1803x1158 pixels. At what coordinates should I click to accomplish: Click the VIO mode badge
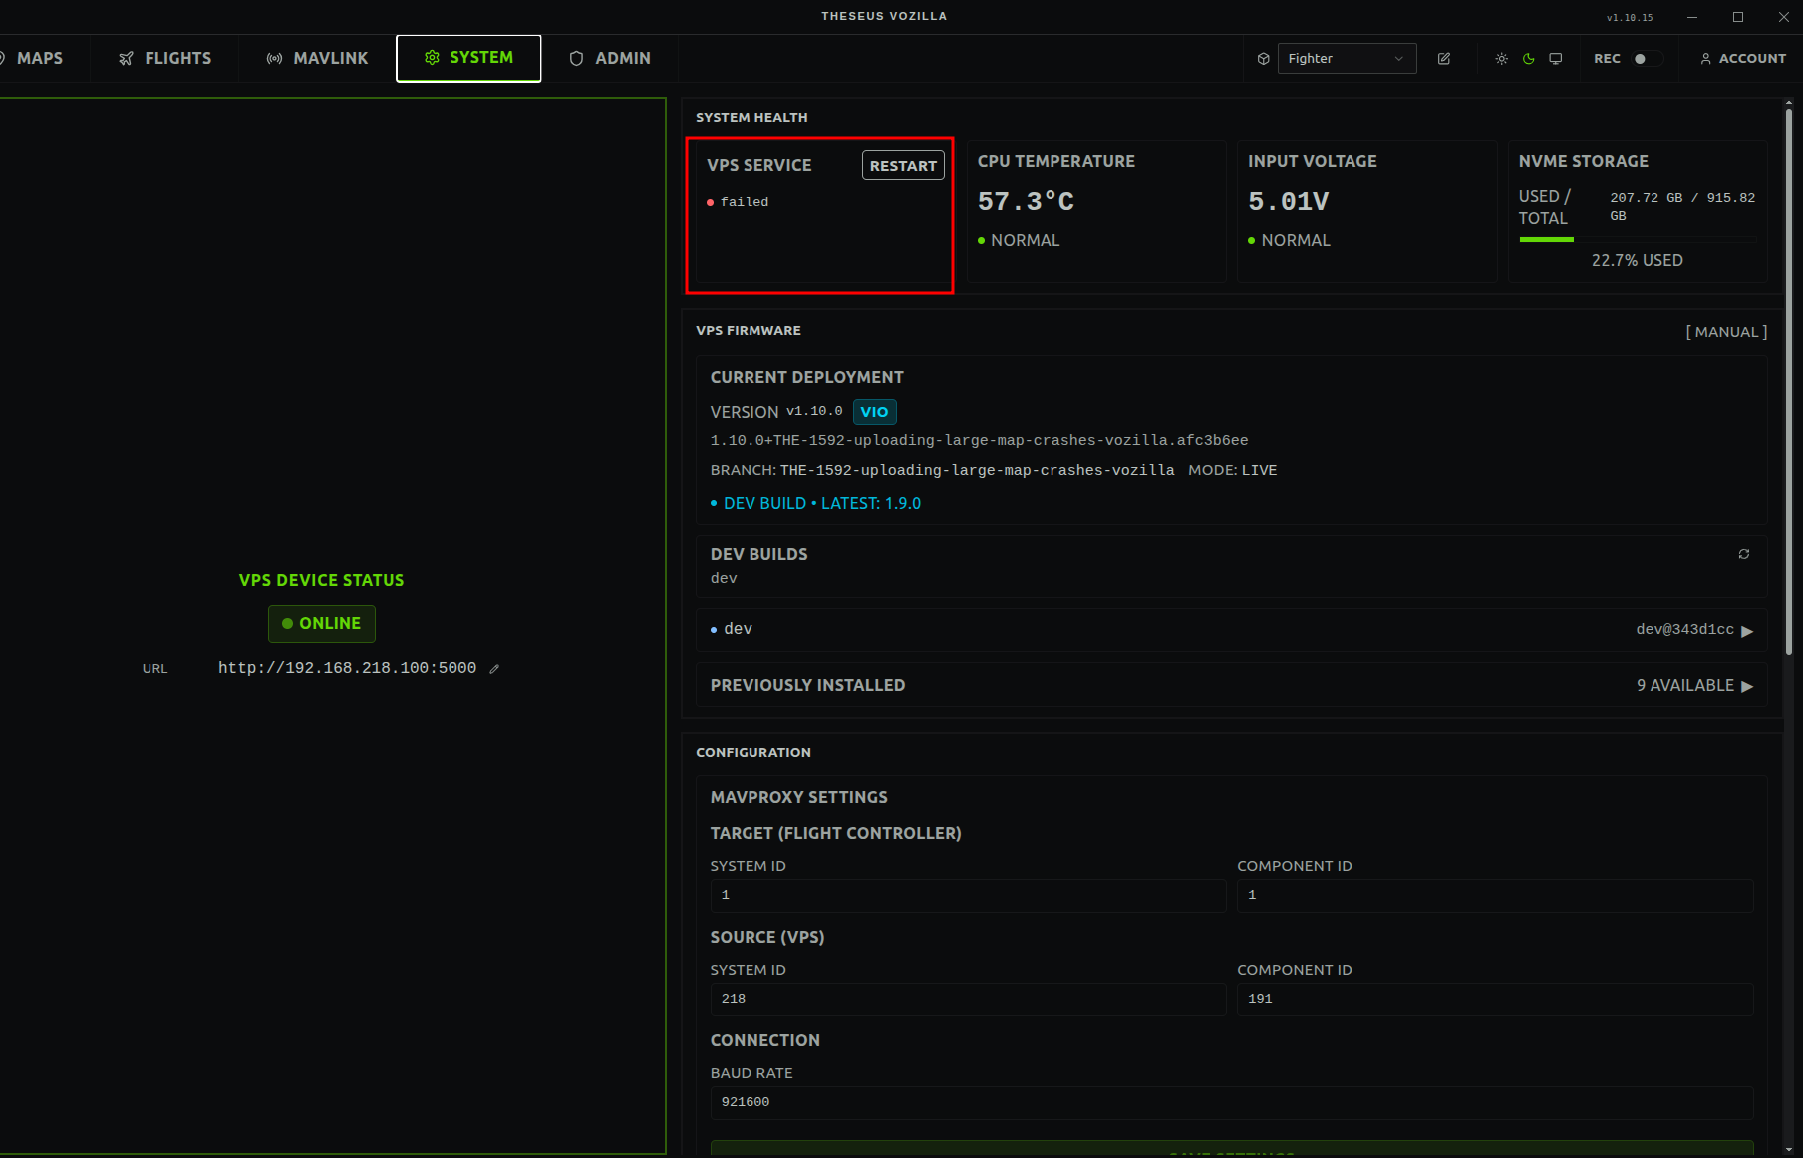[874, 412]
